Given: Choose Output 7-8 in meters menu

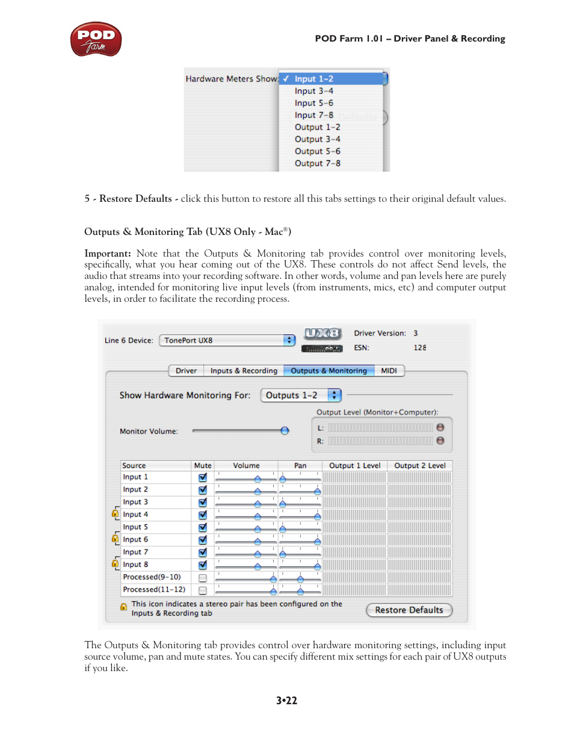Looking at the screenshot, I should click(x=331, y=163).
